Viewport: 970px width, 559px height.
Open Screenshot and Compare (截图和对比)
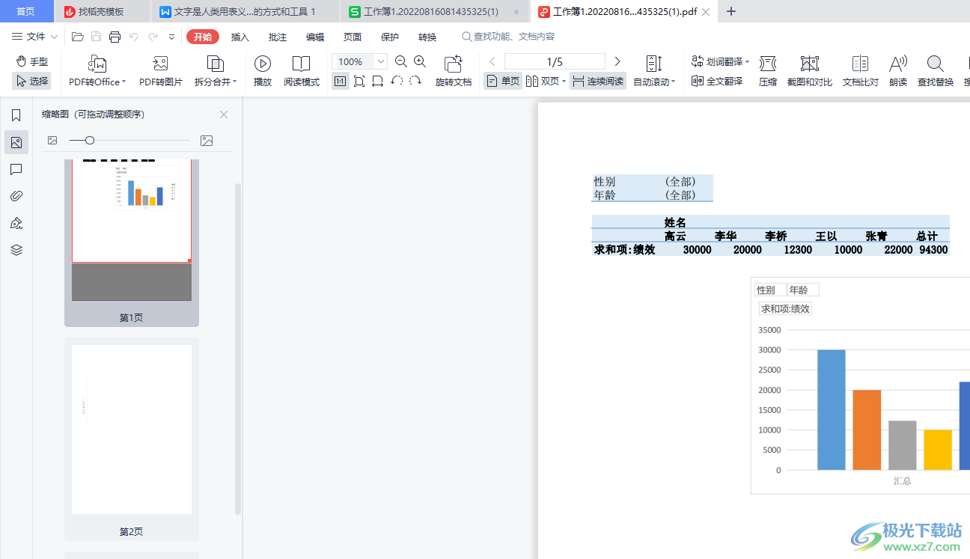pyautogui.click(x=810, y=71)
